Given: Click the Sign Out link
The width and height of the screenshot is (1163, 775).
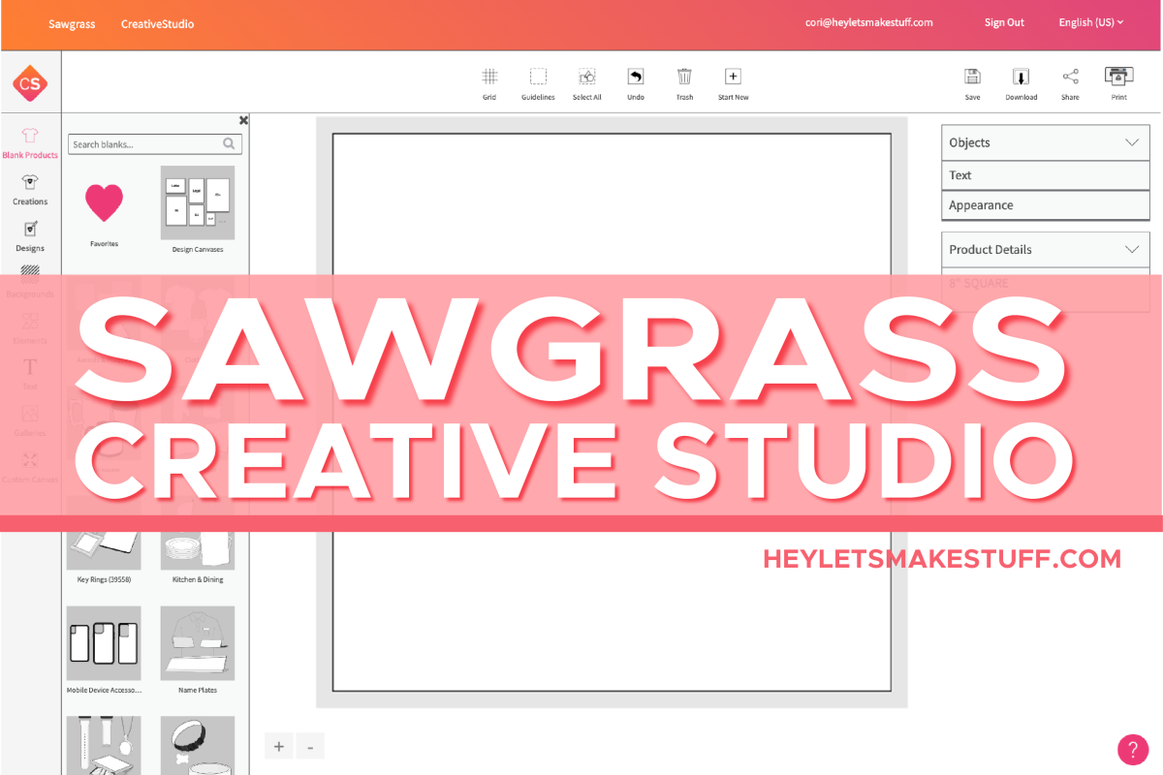Looking at the screenshot, I should (1004, 22).
